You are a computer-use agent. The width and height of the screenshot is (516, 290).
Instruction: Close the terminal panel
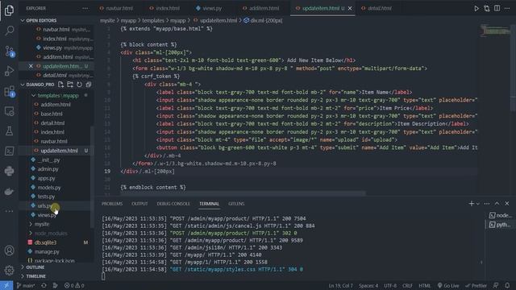507,204
